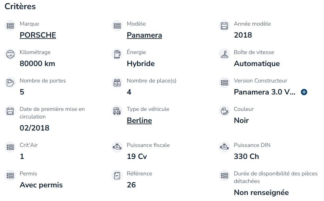Click the color palette icon beside Couleur
The image size is (324, 201).
pyautogui.click(x=224, y=111)
